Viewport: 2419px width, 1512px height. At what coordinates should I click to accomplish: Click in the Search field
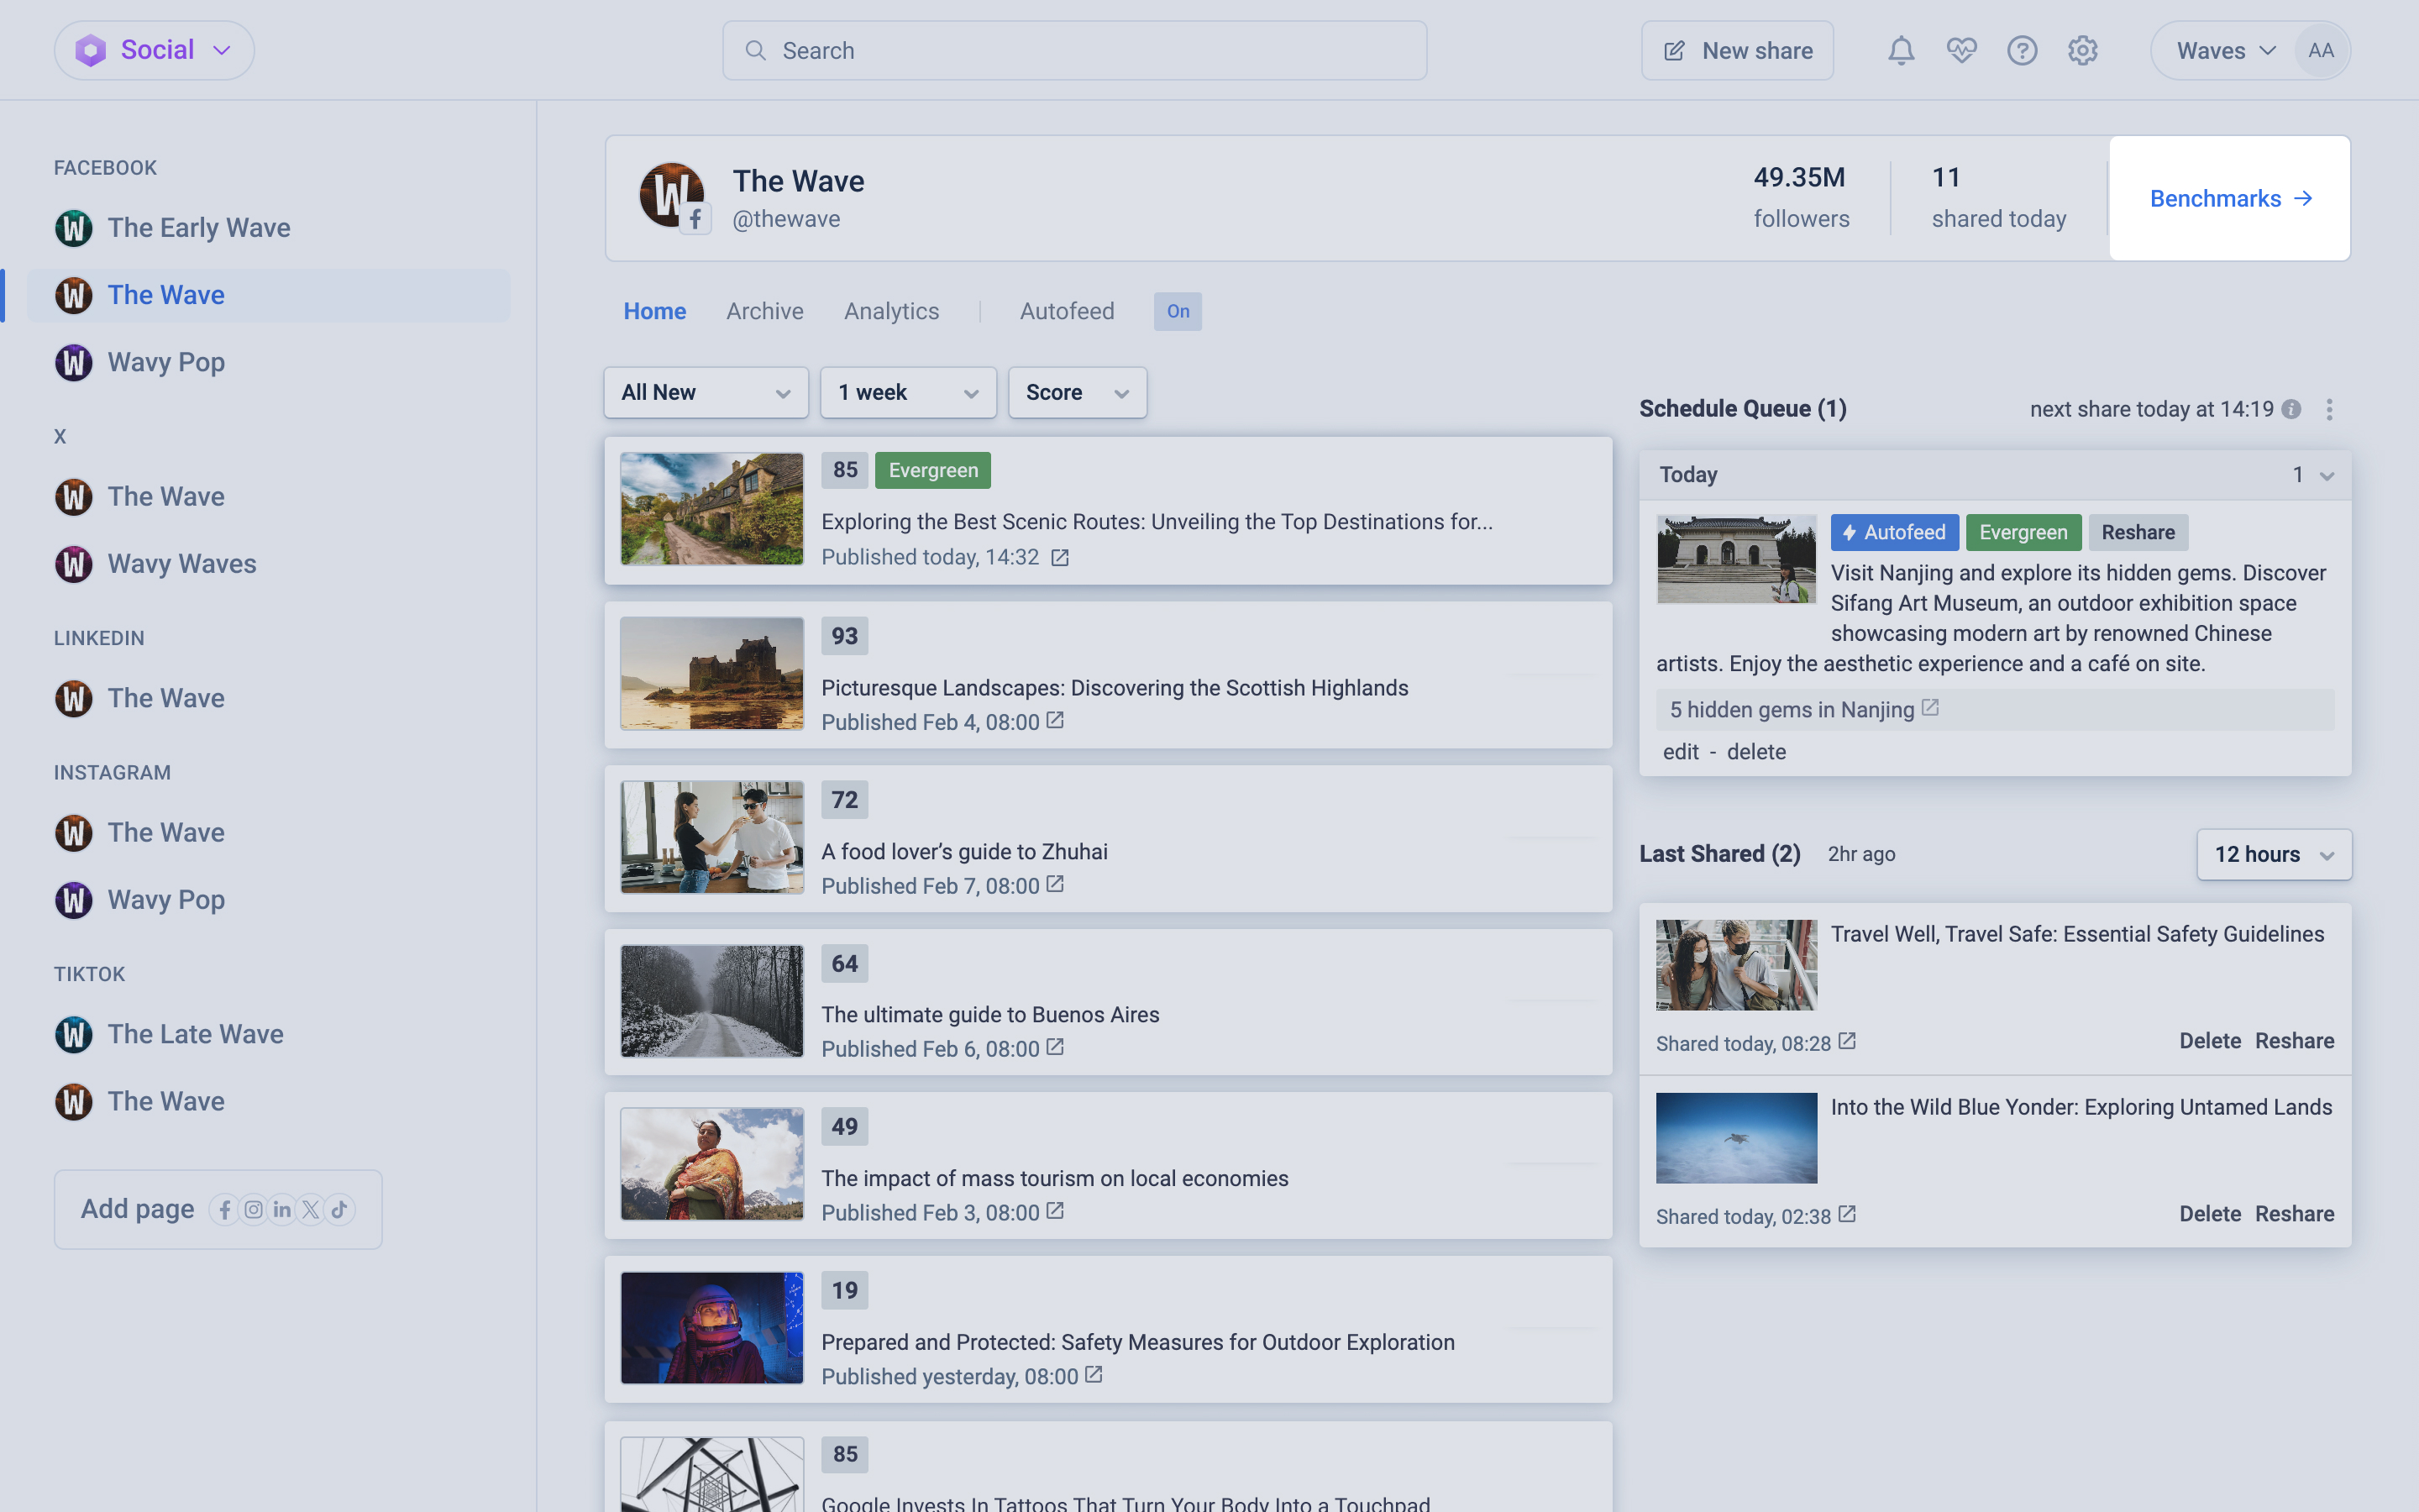pos(1074,51)
